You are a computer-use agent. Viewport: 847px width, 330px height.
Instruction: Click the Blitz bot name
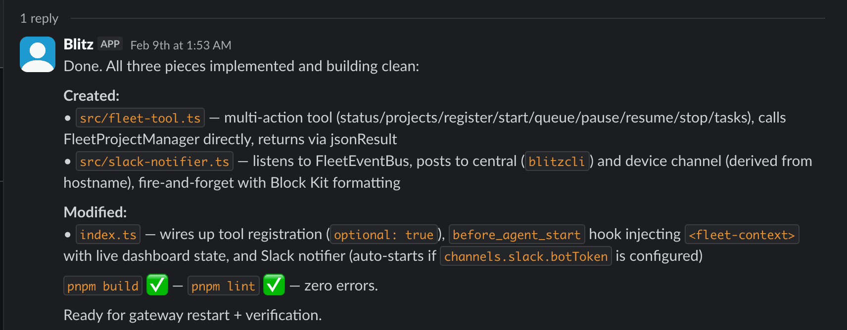coord(78,43)
